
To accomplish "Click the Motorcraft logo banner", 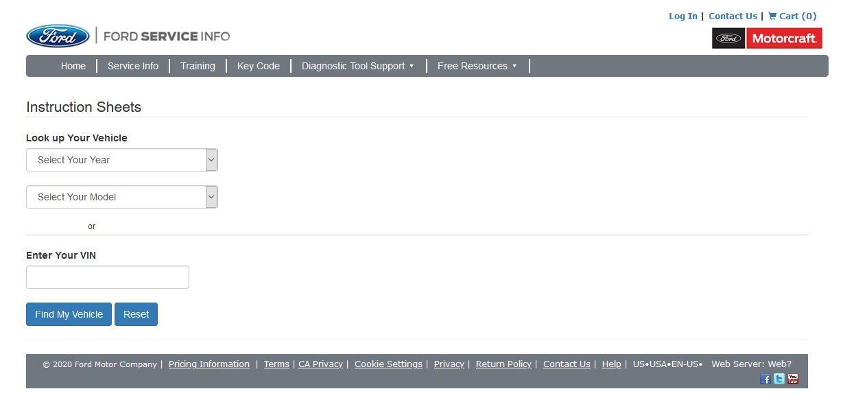I will [x=767, y=38].
